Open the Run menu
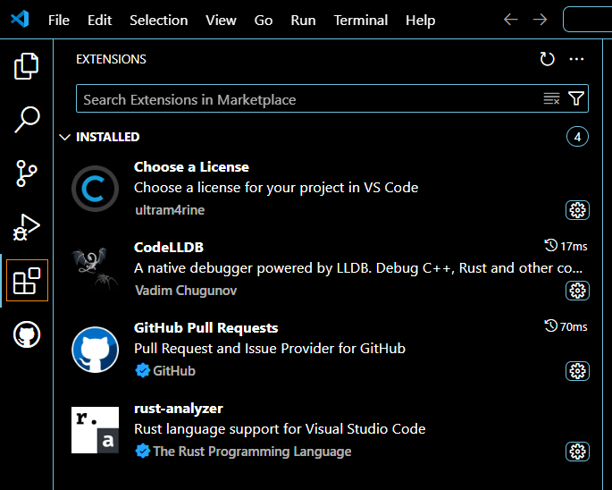The image size is (612, 490). (x=303, y=20)
